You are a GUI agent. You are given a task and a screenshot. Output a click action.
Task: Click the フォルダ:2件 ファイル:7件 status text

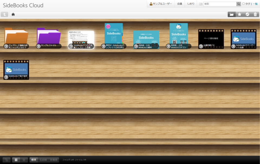click(74, 160)
